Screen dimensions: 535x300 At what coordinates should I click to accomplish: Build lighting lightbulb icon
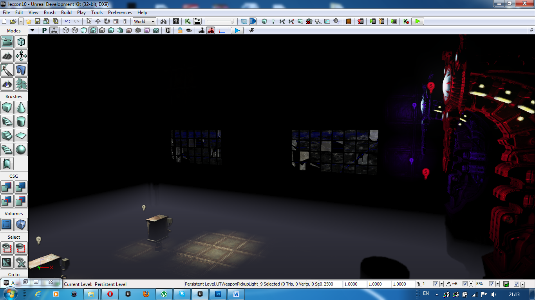click(273, 21)
